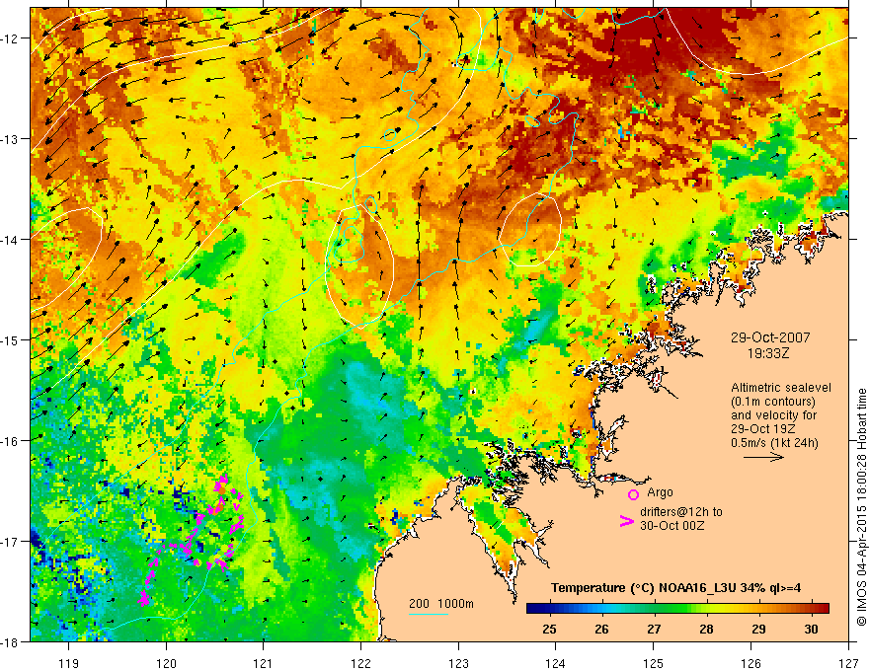
Task: Click the 'Argo' legend label
Action: [x=660, y=492]
